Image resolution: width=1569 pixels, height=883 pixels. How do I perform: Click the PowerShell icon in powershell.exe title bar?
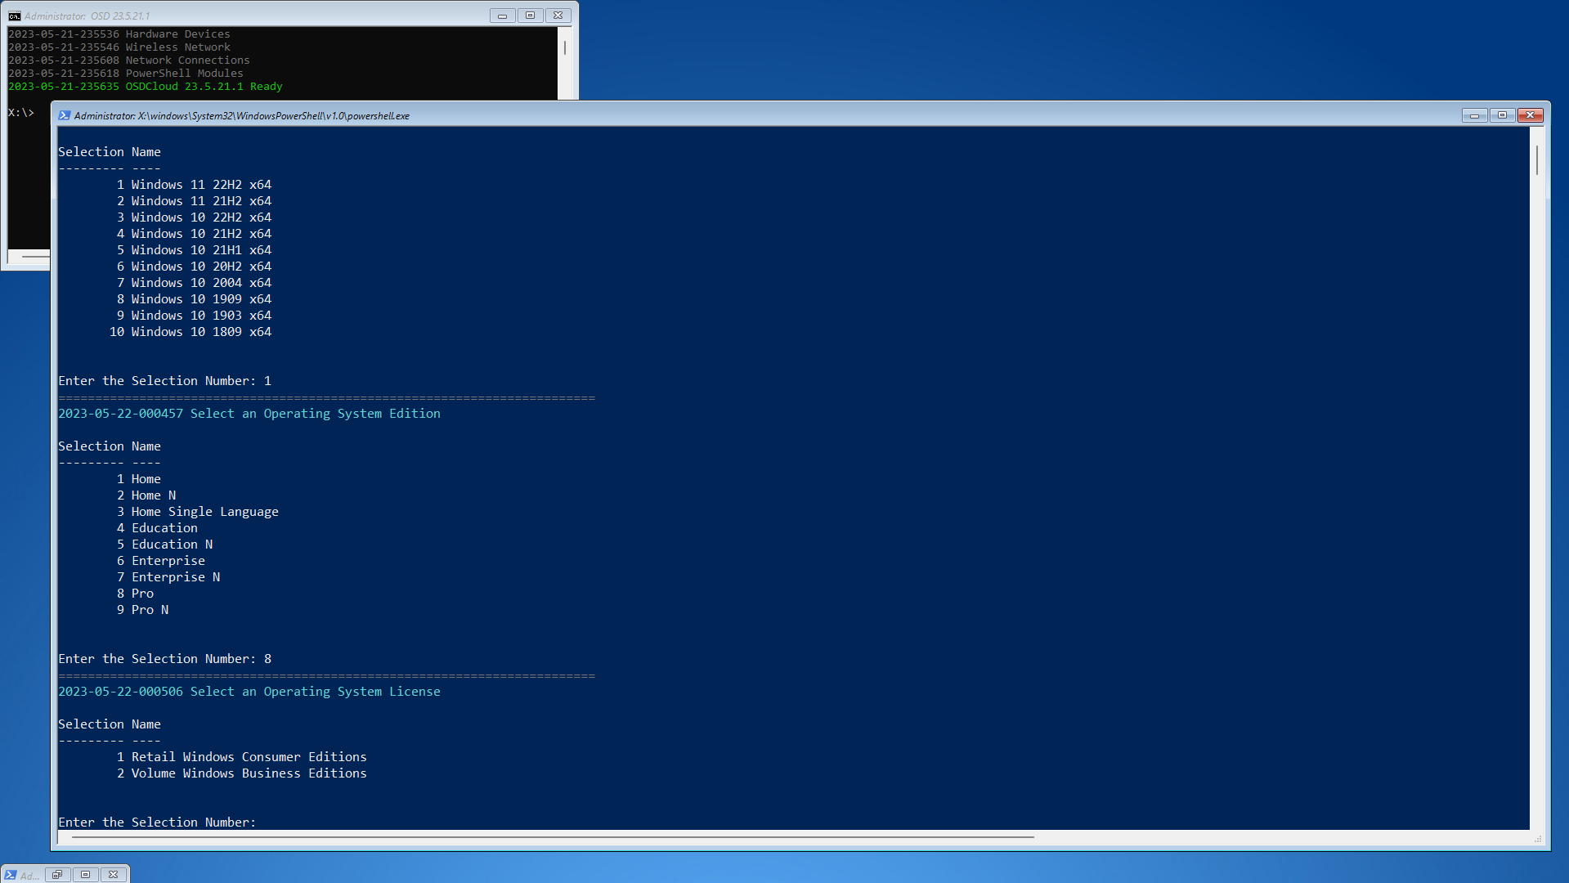[x=64, y=115]
